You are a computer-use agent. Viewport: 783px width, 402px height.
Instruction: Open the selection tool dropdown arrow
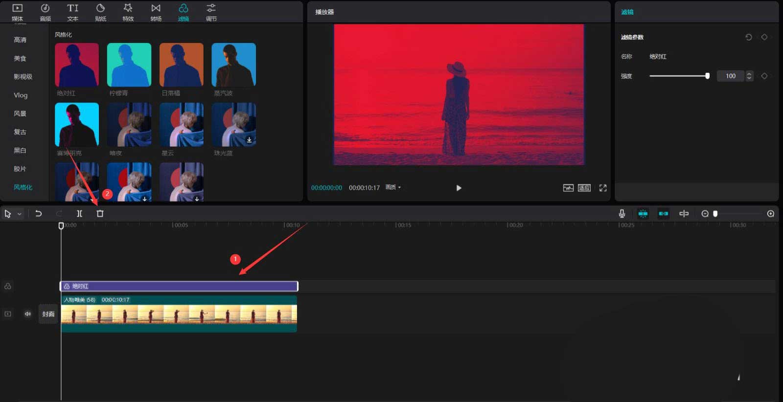(x=20, y=214)
